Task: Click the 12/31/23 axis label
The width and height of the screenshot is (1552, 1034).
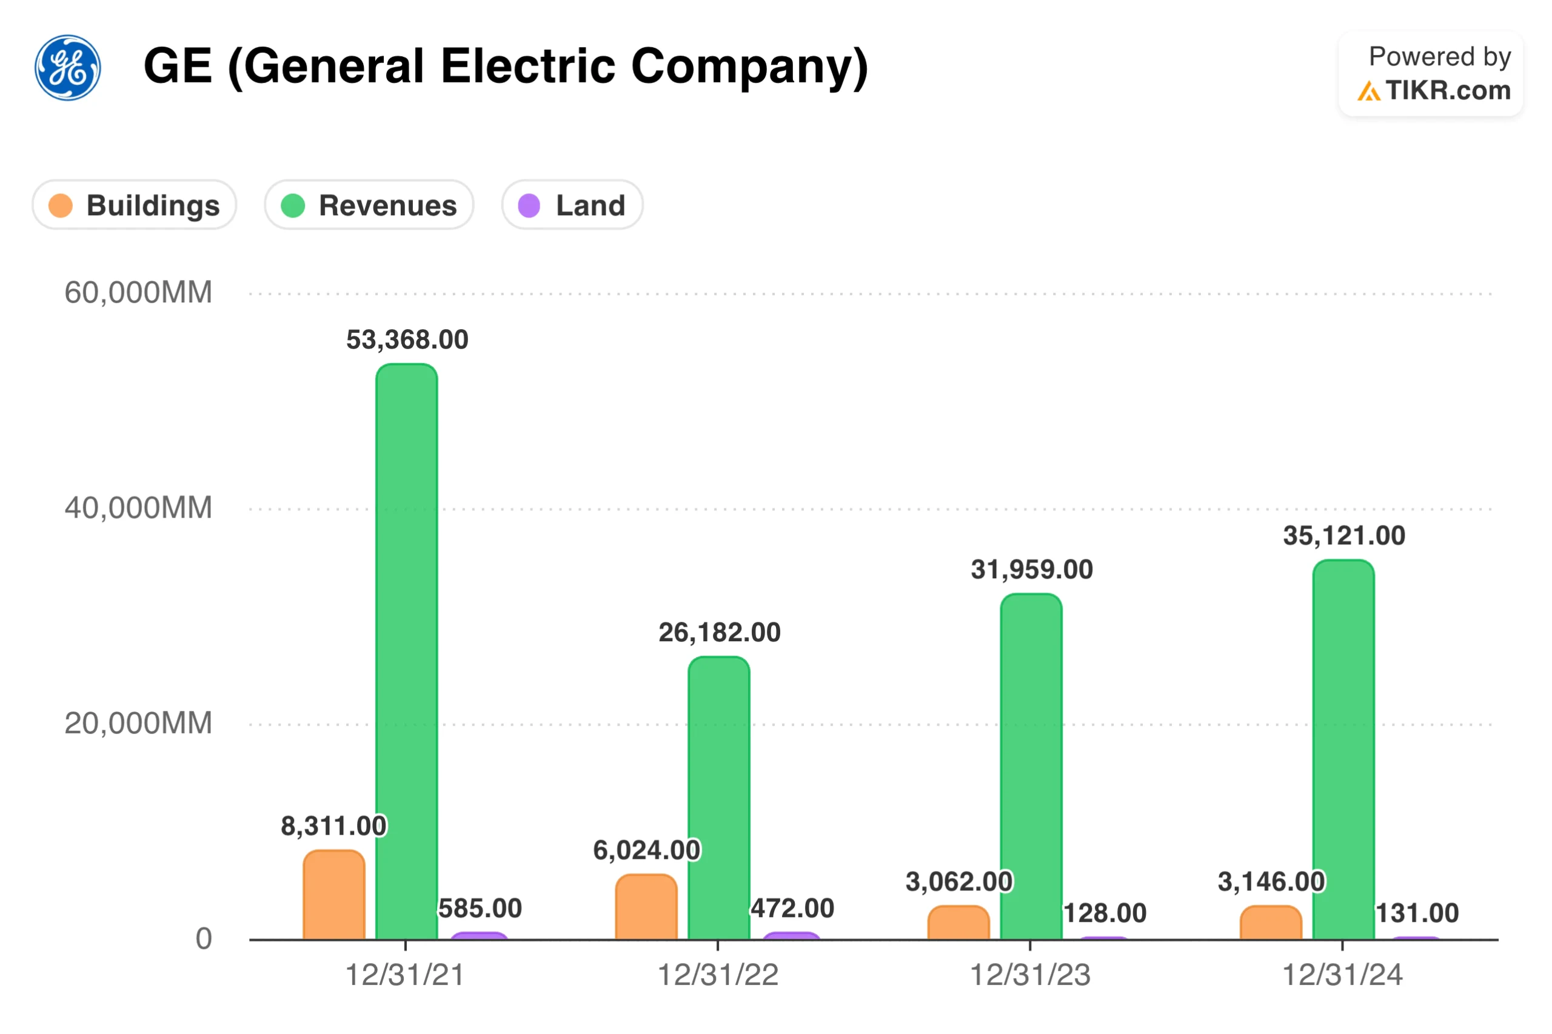Action: (1029, 974)
